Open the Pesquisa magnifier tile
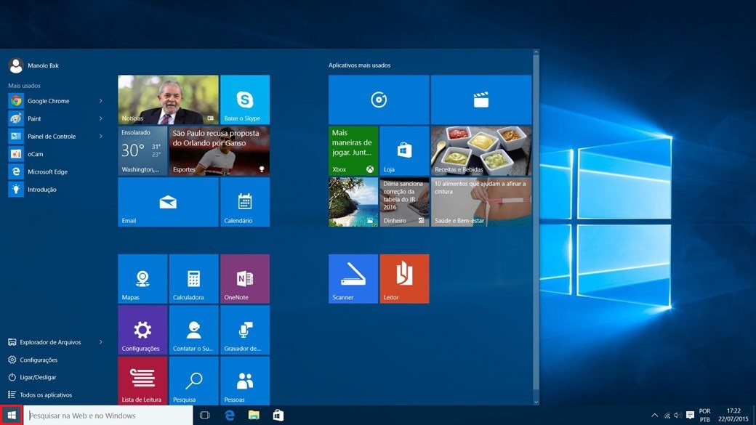Viewport: 756px width, 425px height. [x=194, y=381]
